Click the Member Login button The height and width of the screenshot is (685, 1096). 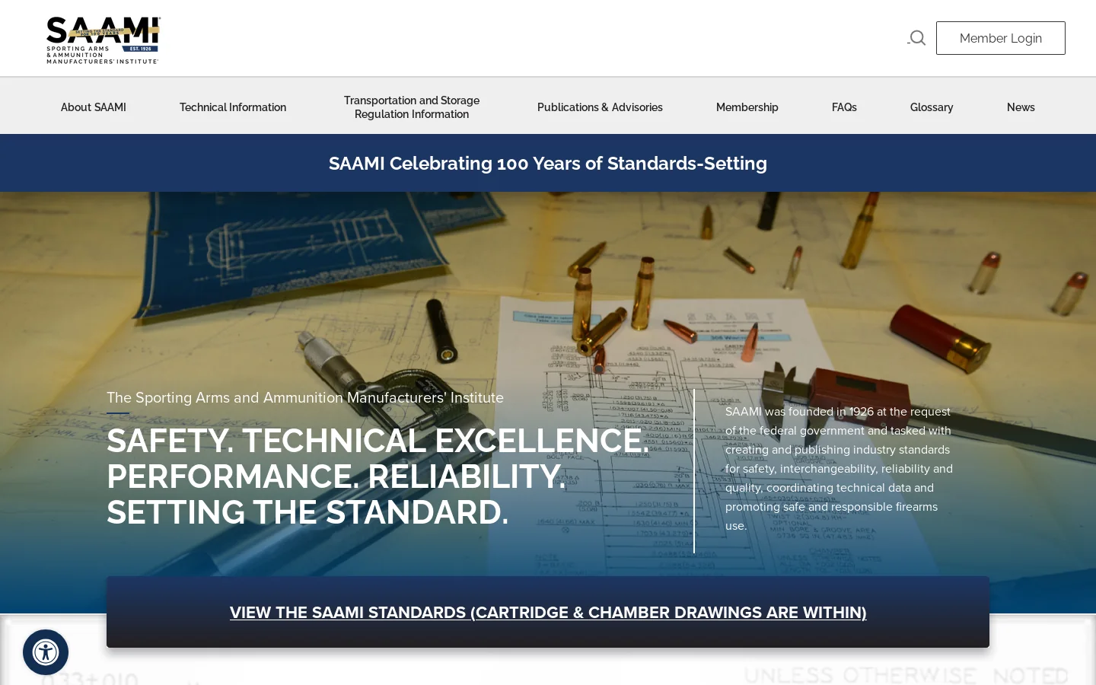(1000, 38)
